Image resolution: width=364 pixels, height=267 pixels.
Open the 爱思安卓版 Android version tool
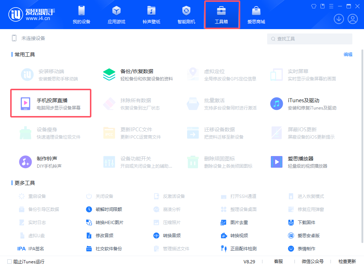309,235
